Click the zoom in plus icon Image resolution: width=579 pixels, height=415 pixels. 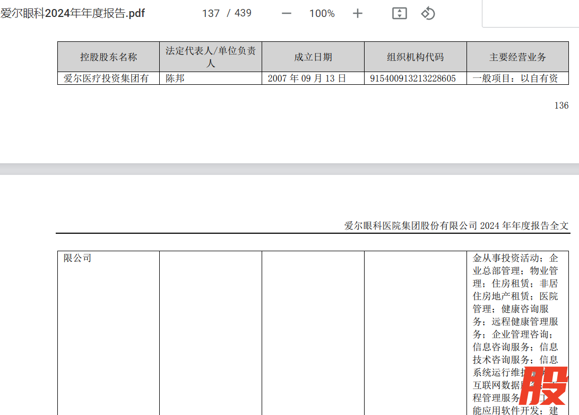click(x=358, y=13)
